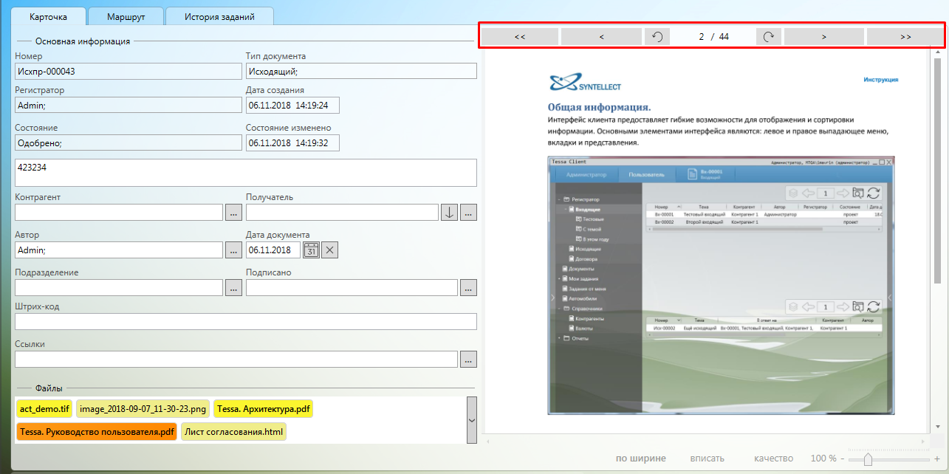The image size is (949, 474).
Task: Clear the Дата документа field
Action: pos(330,250)
